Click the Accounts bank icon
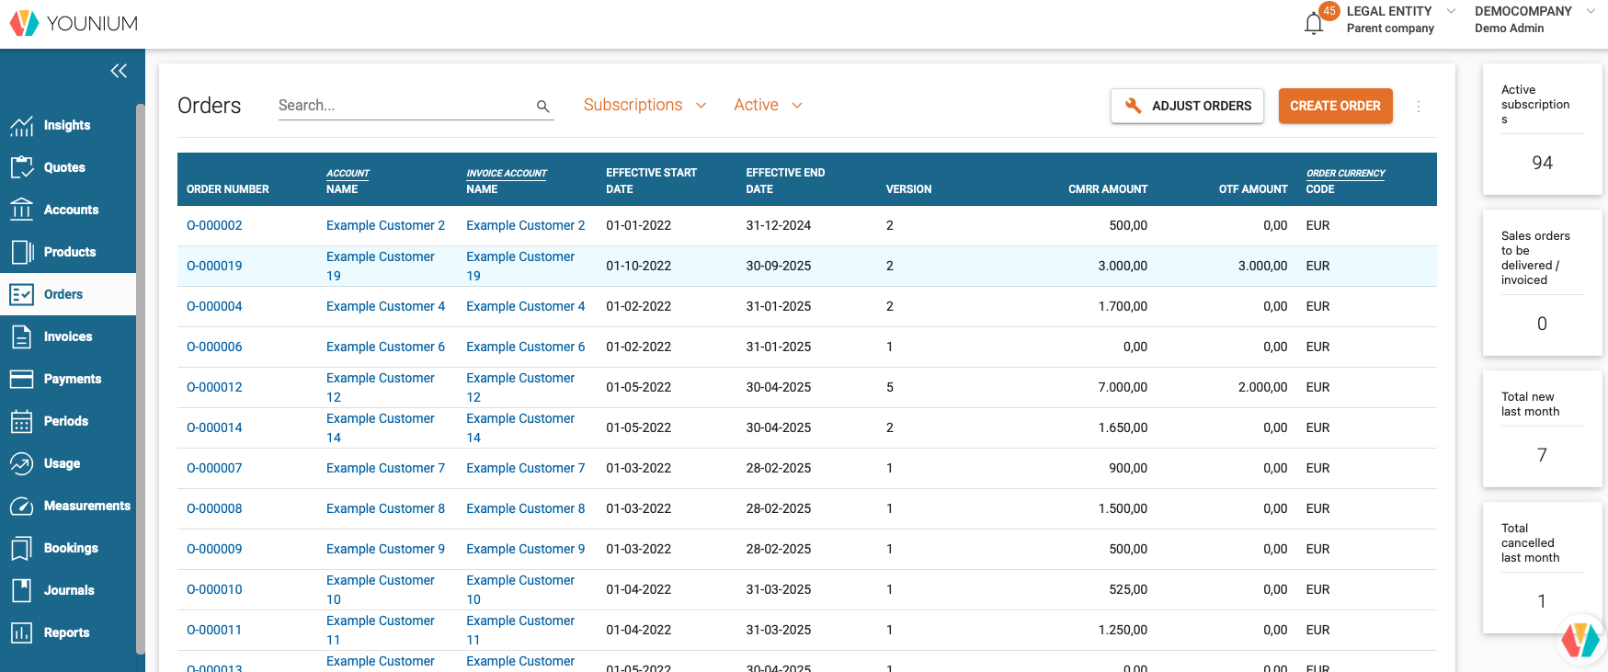The height and width of the screenshot is (672, 1608). (22, 210)
